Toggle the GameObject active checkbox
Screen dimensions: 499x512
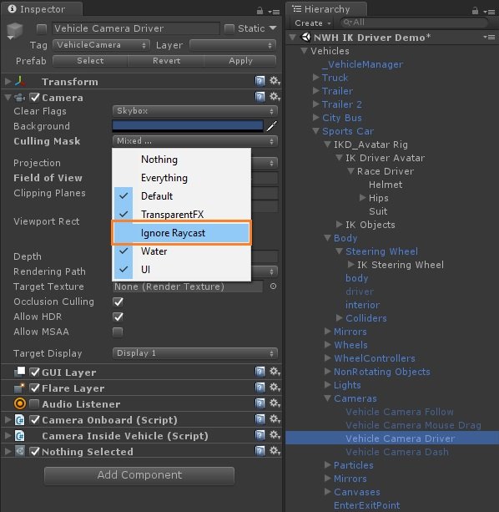pos(42,28)
